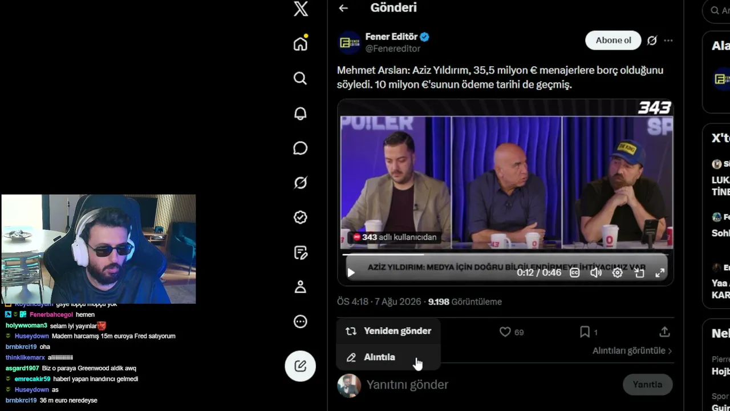Click the 9.198 Görüntüleme view count
The width and height of the screenshot is (730, 411).
465,302
